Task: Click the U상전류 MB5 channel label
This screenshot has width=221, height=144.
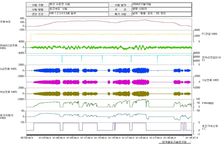Action: point(8,69)
